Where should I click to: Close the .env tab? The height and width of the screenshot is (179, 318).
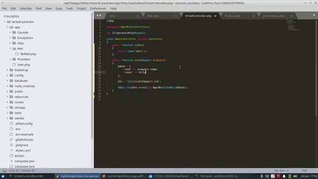click(138, 16)
